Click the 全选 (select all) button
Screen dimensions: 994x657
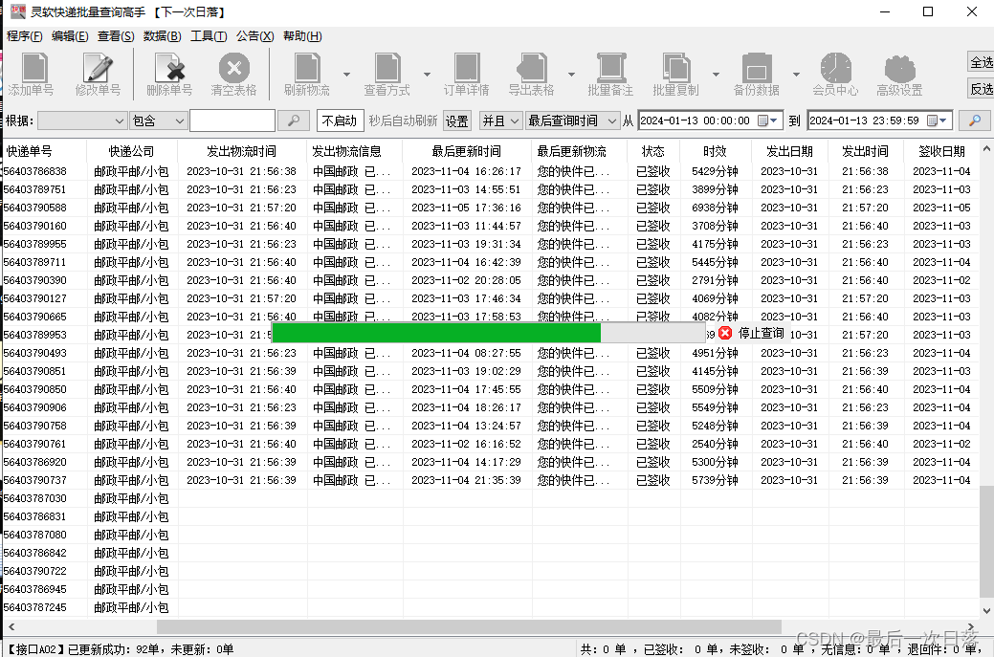[982, 59]
